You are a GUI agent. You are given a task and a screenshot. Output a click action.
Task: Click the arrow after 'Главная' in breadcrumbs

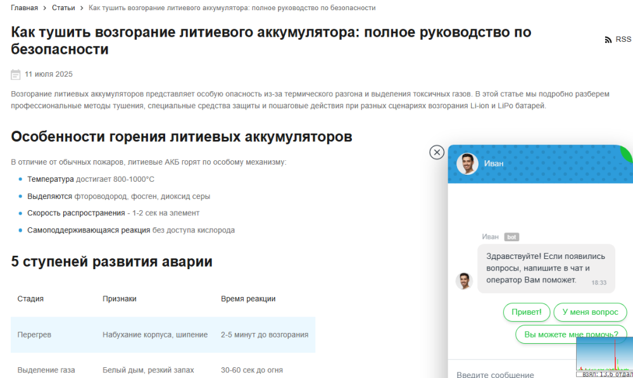44,8
